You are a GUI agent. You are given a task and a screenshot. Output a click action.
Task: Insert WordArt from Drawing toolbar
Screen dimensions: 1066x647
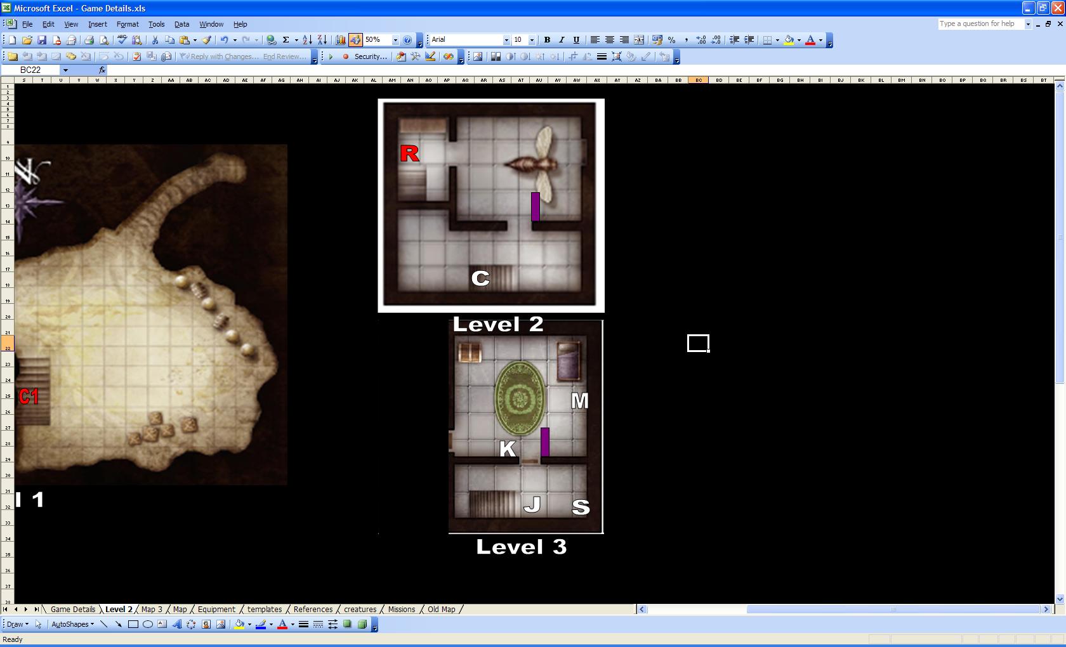[177, 624]
